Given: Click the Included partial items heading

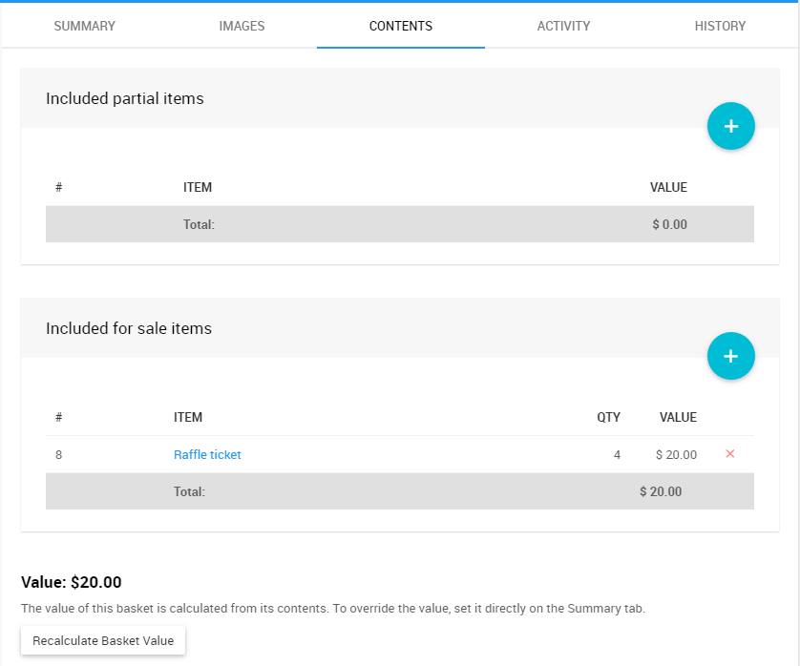Looking at the screenshot, I should 125,98.
